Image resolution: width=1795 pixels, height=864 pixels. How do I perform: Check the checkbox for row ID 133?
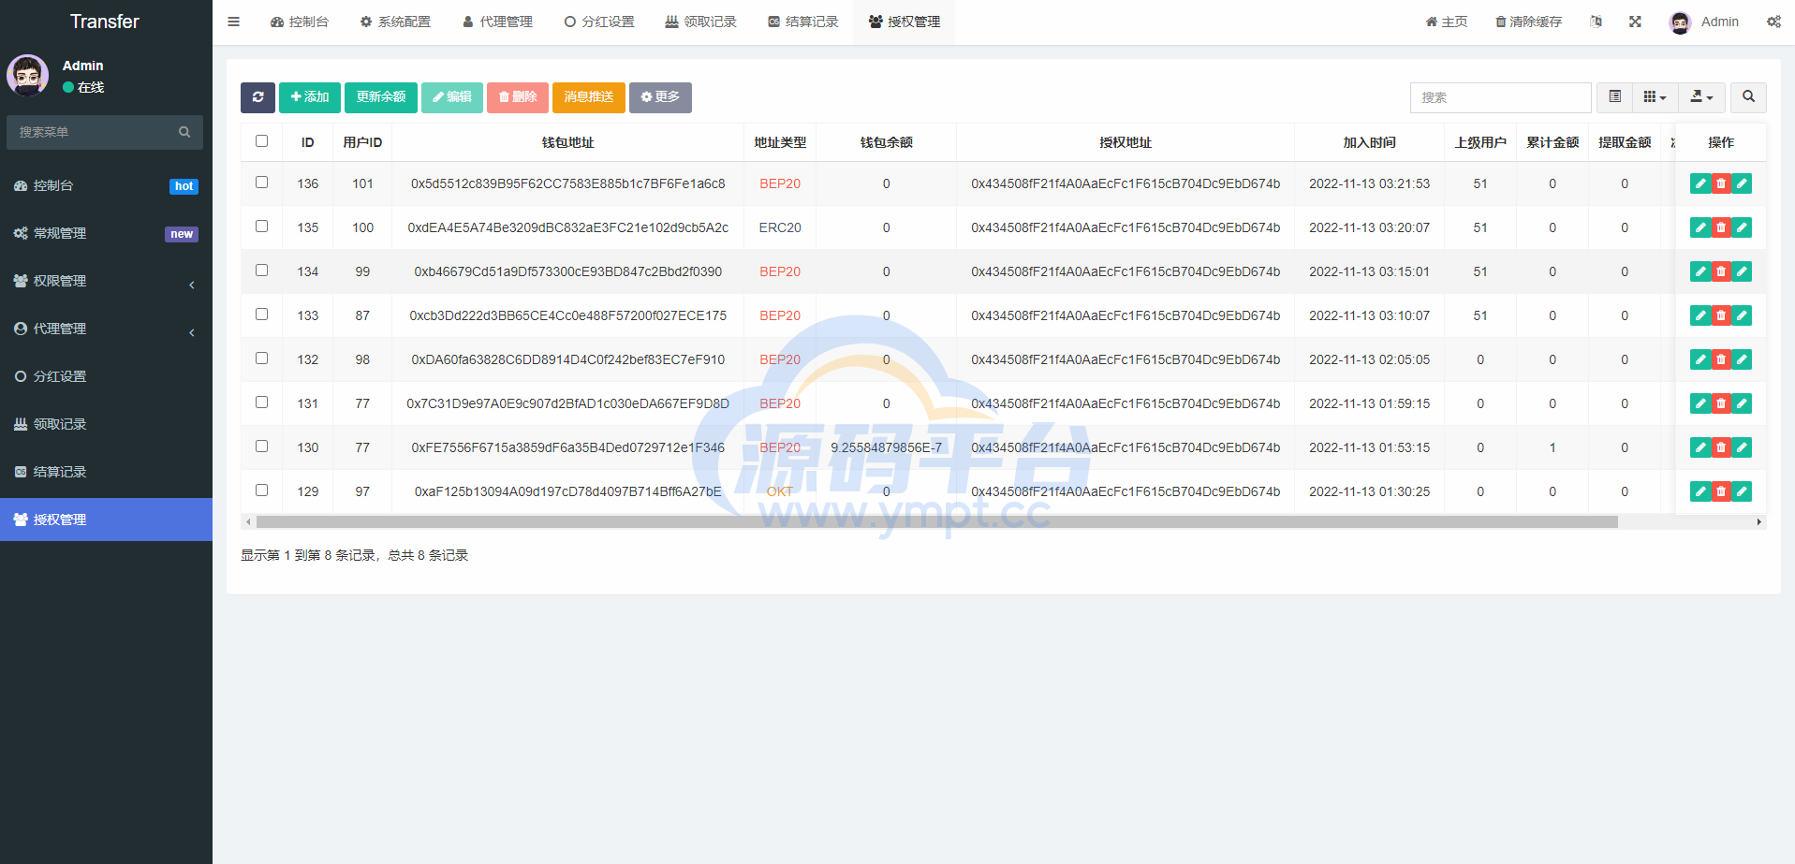(262, 315)
